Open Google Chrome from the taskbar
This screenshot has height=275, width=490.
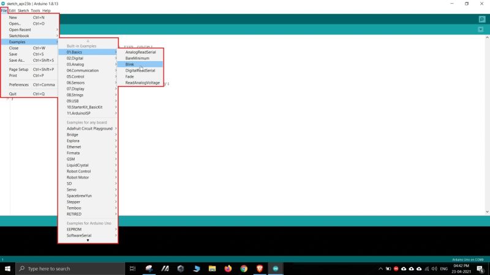point(244,268)
